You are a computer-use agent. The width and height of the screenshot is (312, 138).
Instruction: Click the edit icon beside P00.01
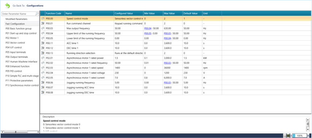[43, 23]
